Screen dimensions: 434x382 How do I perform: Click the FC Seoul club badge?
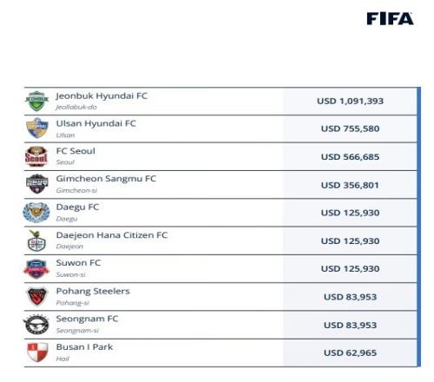(36, 156)
